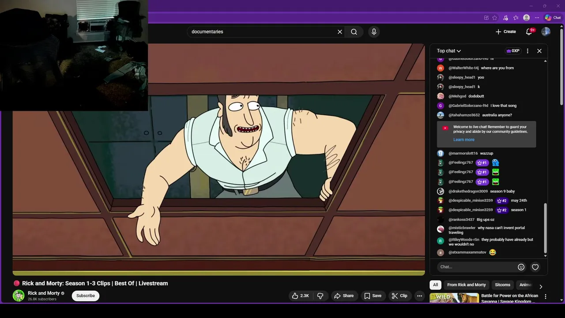The width and height of the screenshot is (565, 318).
Task: Click the browser music media control icon
Action: [x=505, y=18]
